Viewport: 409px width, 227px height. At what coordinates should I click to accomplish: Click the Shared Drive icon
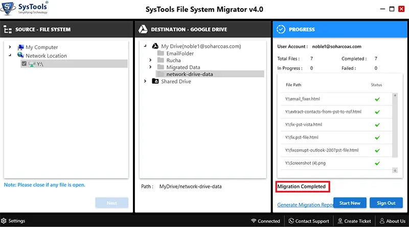click(x=155, y=81)
